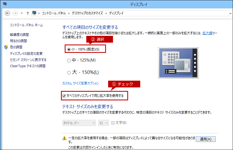233x150 pixels.
Task: Open the タイトル バー item dropdown
Action: click(x=79, y=123)
